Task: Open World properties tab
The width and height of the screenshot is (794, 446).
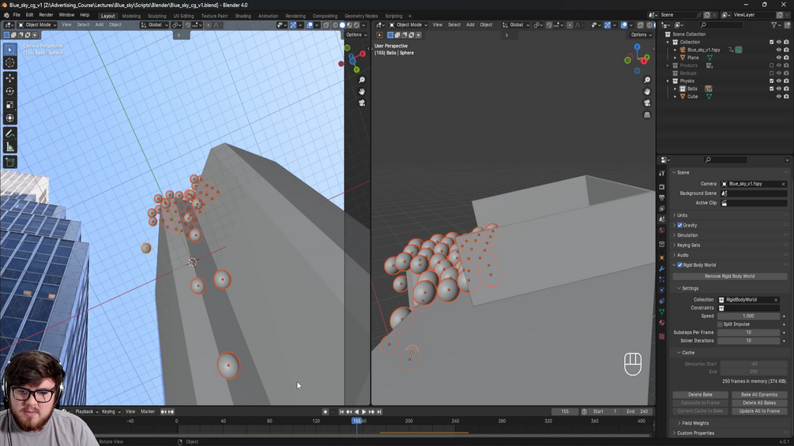Action: [662, 230]
